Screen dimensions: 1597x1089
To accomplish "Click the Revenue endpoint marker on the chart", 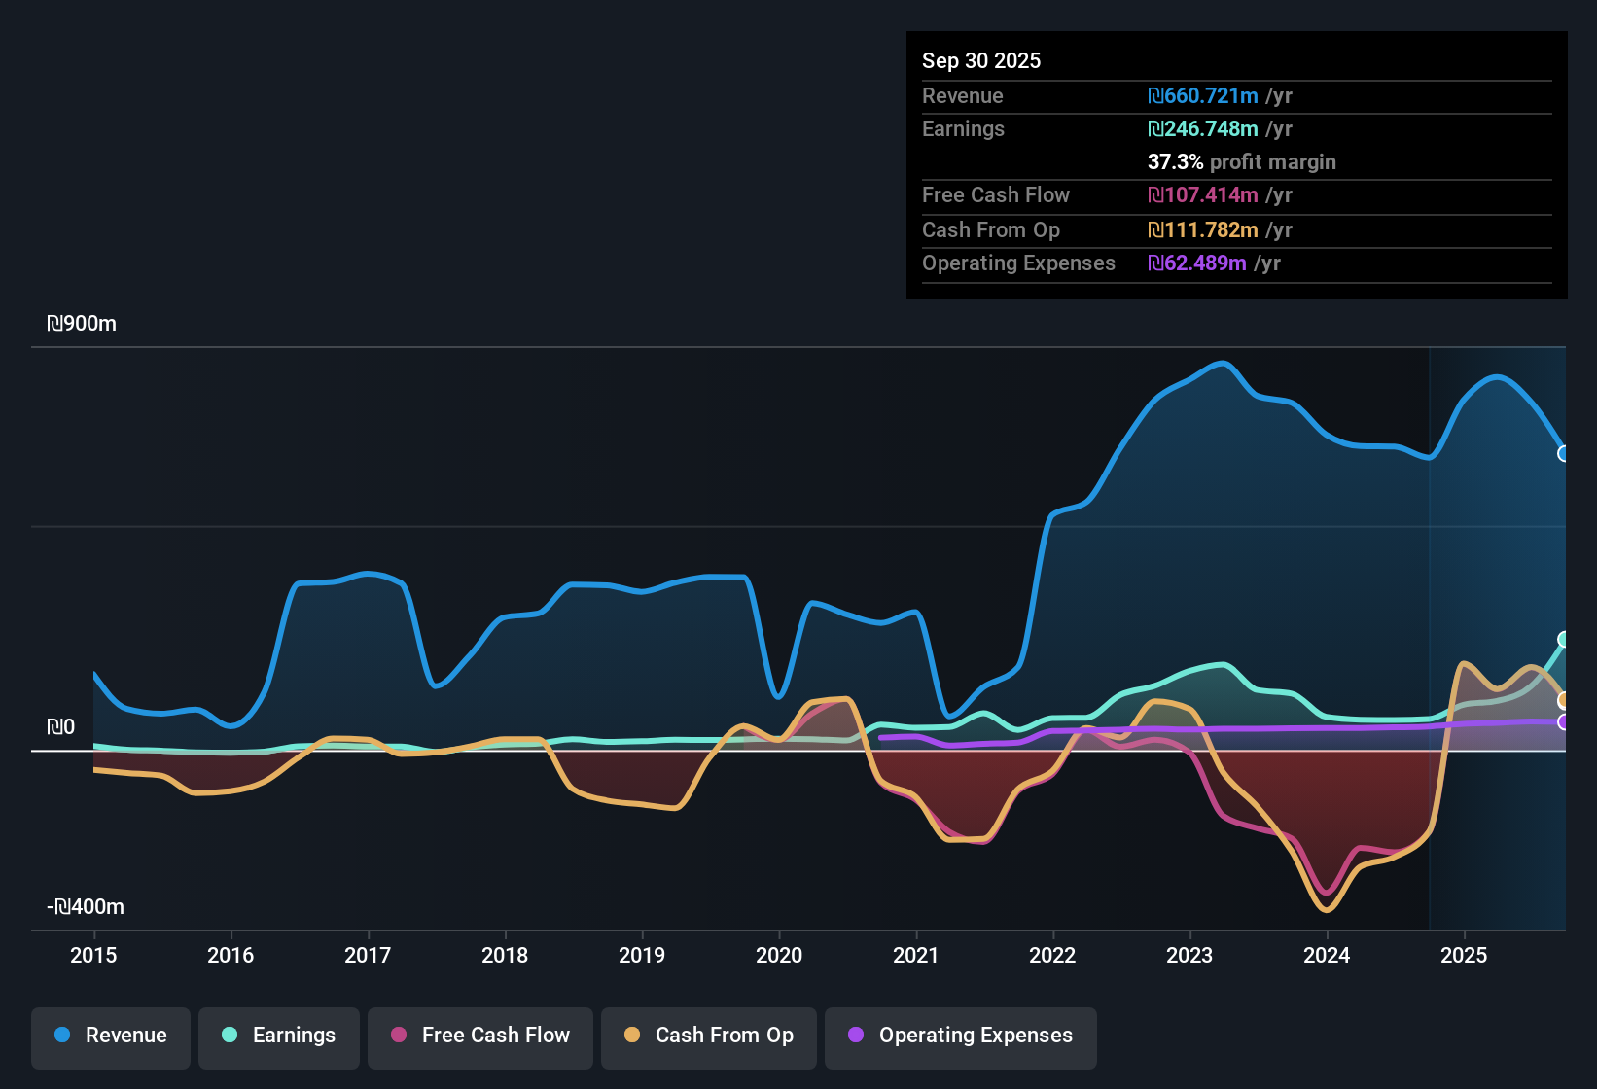I will click(x=1563, y=454).
